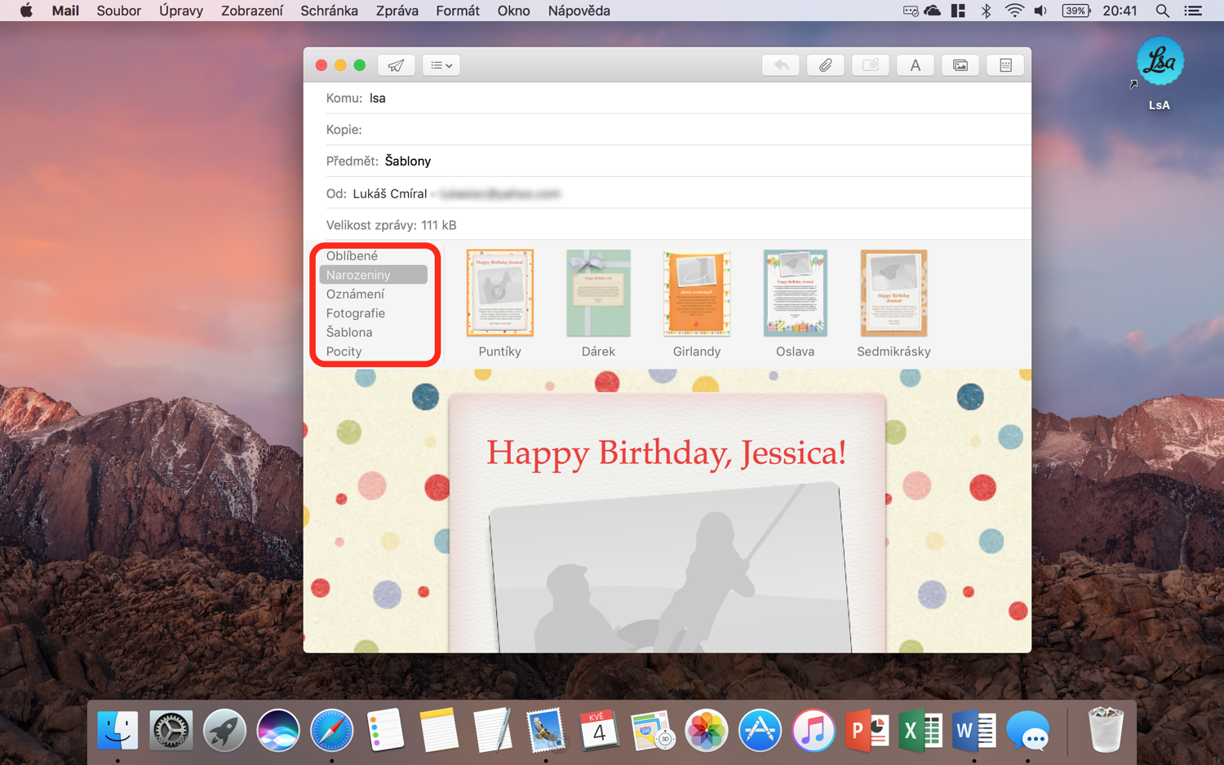This screenshot has height=765, width=1224.
Task: Choose the Oblíbené template category
Action: [352, 256]
